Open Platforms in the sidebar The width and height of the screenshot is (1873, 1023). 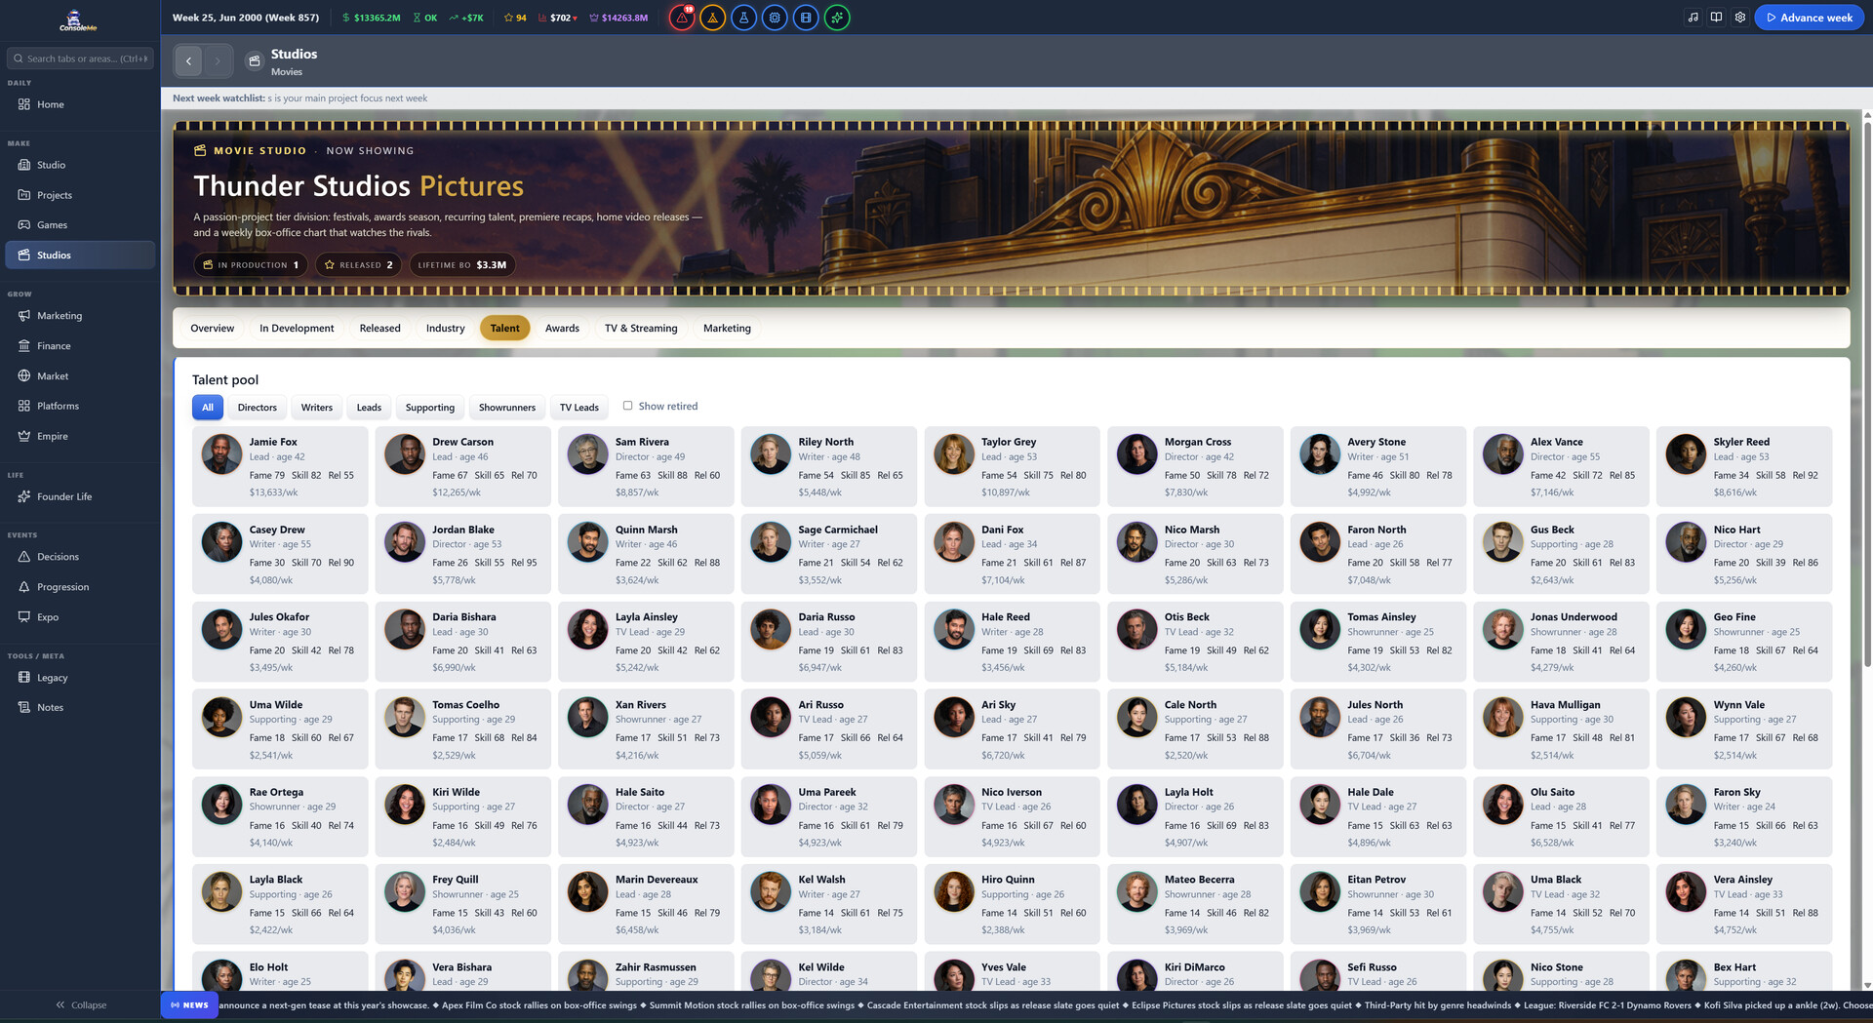coord(80,406)
